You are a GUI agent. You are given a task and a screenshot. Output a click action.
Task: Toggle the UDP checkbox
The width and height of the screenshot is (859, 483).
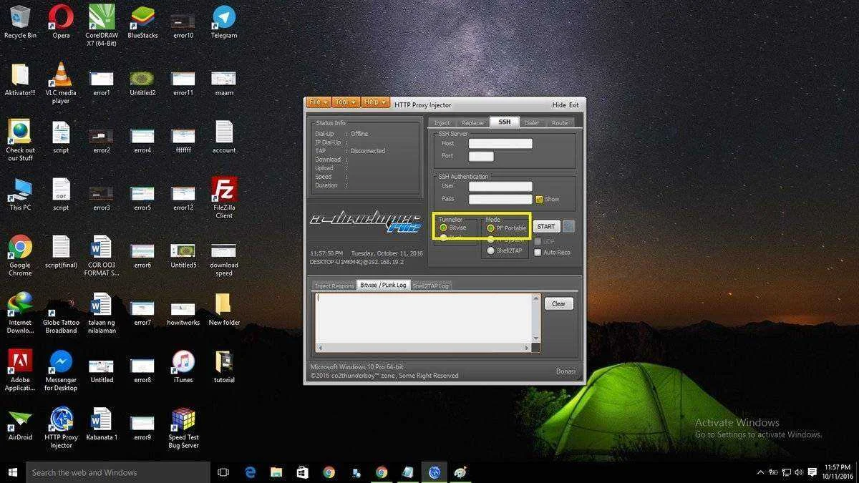[x=538, y=241]
